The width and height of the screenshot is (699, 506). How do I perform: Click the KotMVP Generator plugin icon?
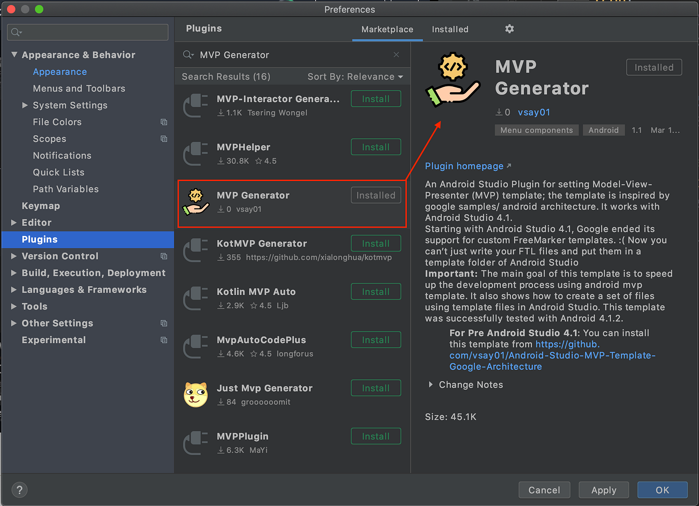(x=196, y=250)
